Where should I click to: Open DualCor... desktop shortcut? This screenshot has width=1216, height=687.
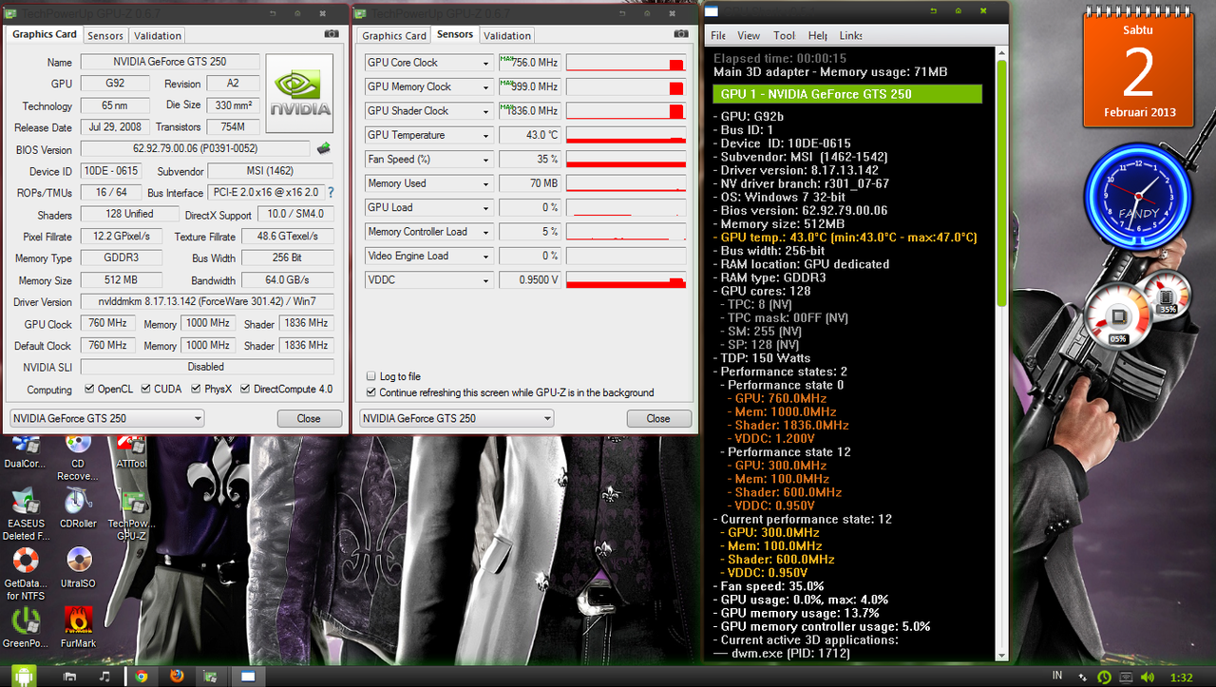click(x=24, y=451)
